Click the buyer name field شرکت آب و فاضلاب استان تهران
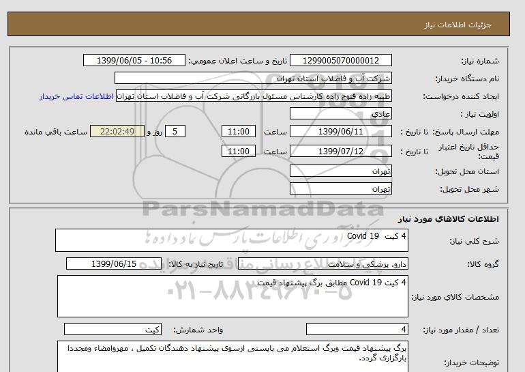The image size is (525, 372). tap(253, 78)
